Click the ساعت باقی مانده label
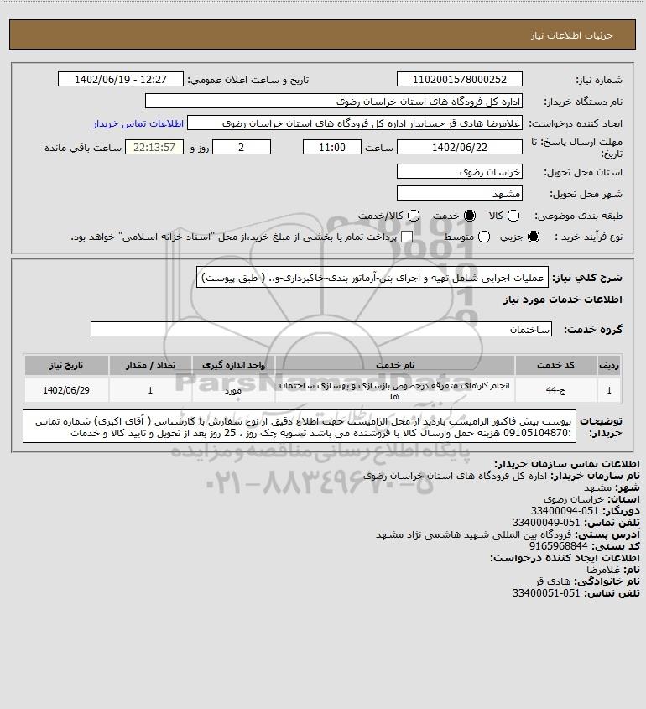The height and width of the screenshot is (709, 646). tap(83, 148)
